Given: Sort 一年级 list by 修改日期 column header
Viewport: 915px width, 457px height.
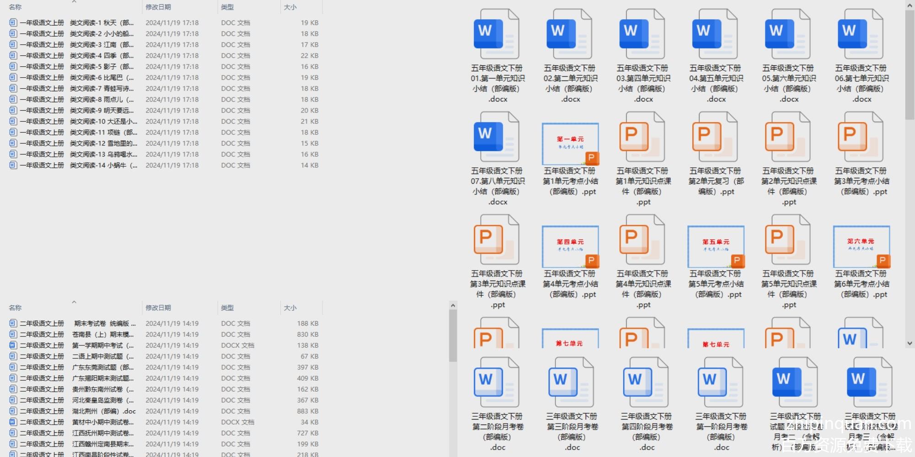Looking at the screenshot, I should [x=158, y=7].
